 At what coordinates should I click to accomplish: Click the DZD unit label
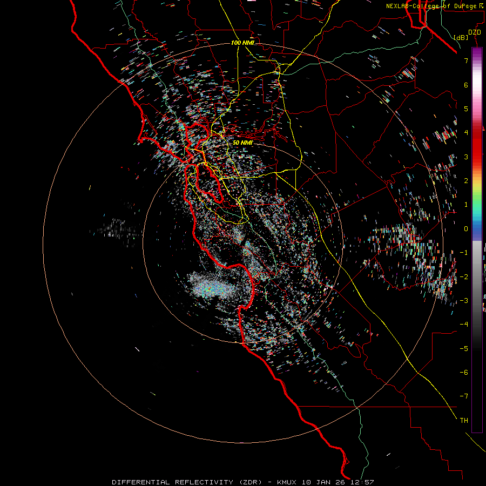pos(474,32)
